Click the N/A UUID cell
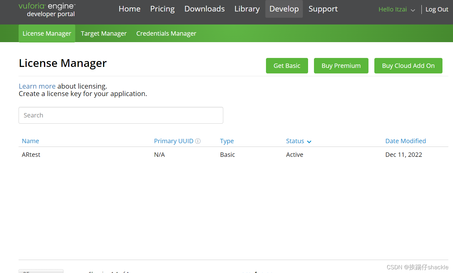The height and width of the screenshot is (273, 453). tap(159, 155)
